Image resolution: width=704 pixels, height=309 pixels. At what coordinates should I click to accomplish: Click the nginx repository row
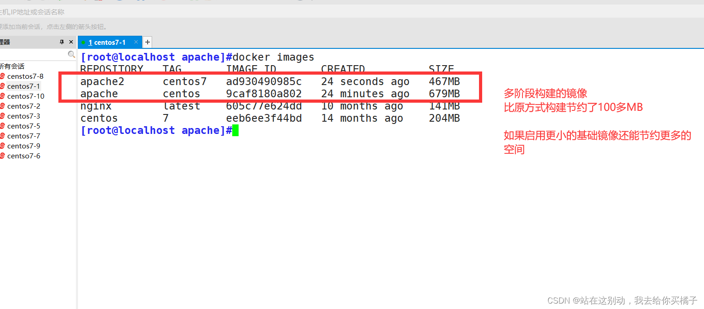[270, 106]
